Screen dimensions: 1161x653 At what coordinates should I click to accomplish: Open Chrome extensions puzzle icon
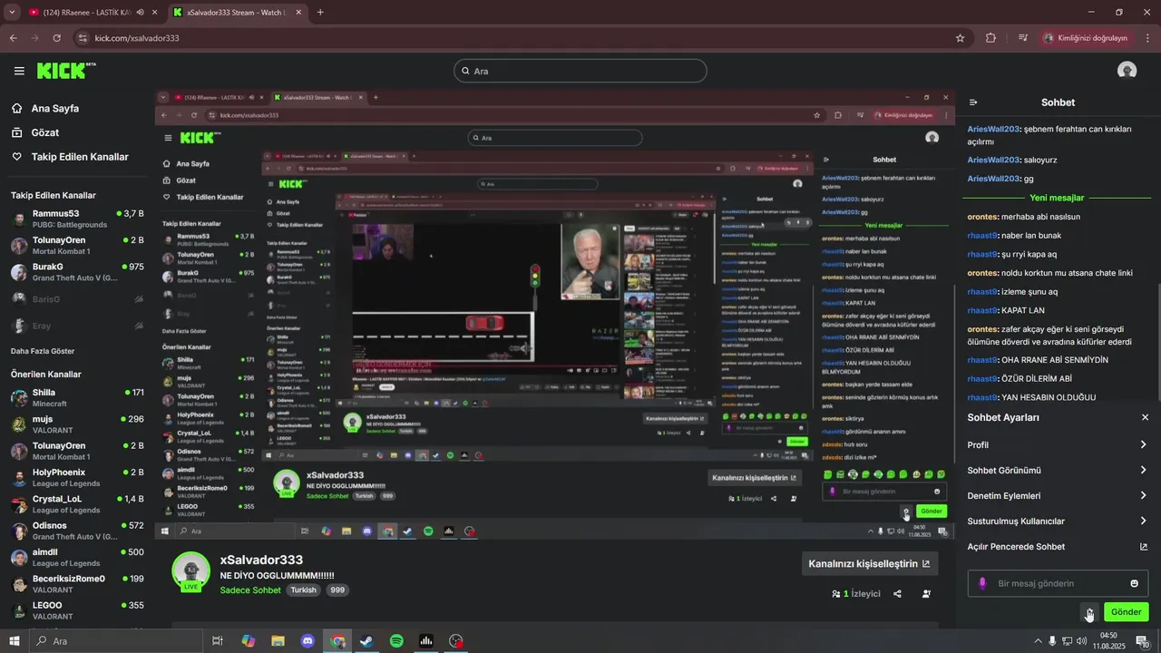[x=990, y=38]
